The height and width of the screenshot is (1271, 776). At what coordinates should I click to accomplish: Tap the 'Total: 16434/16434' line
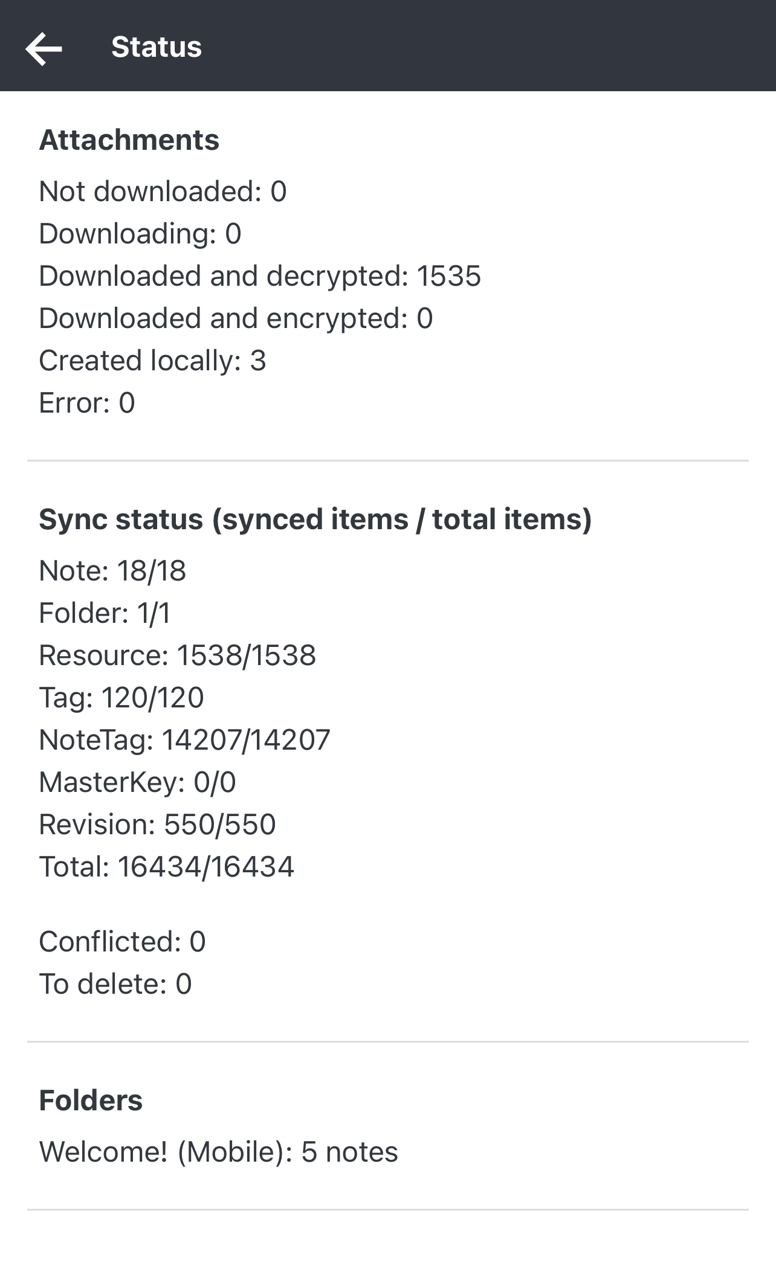coord(166,867)
